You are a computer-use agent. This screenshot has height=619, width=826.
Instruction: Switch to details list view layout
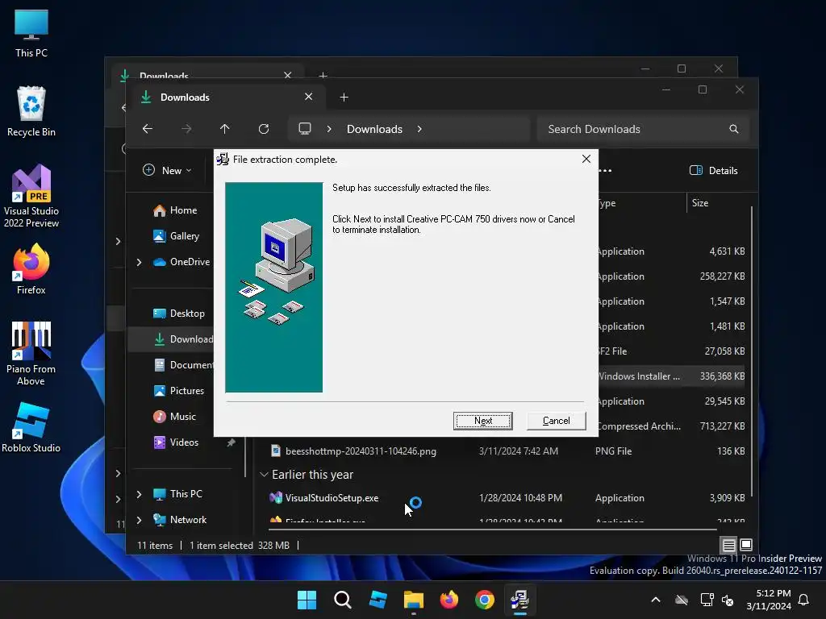click(x=728, y=546)
